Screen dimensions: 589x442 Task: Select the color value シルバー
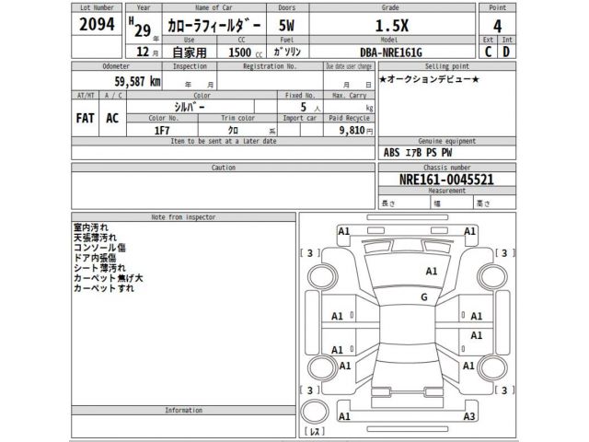190,107
